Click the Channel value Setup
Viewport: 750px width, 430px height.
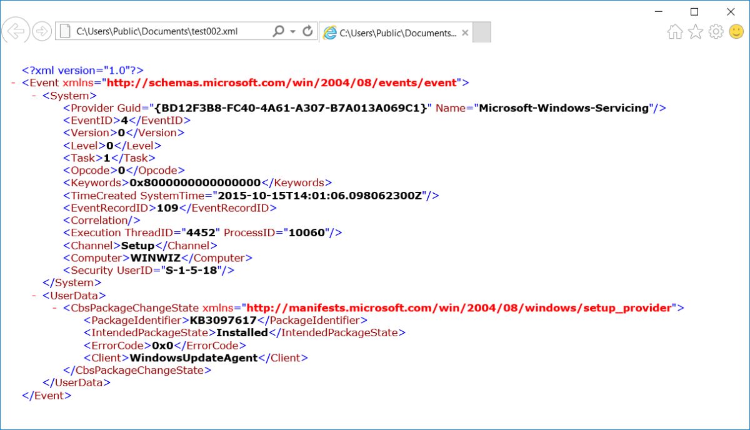[137, 246]
